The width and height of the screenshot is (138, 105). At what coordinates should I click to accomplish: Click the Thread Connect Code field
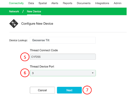tap(63, 57)
